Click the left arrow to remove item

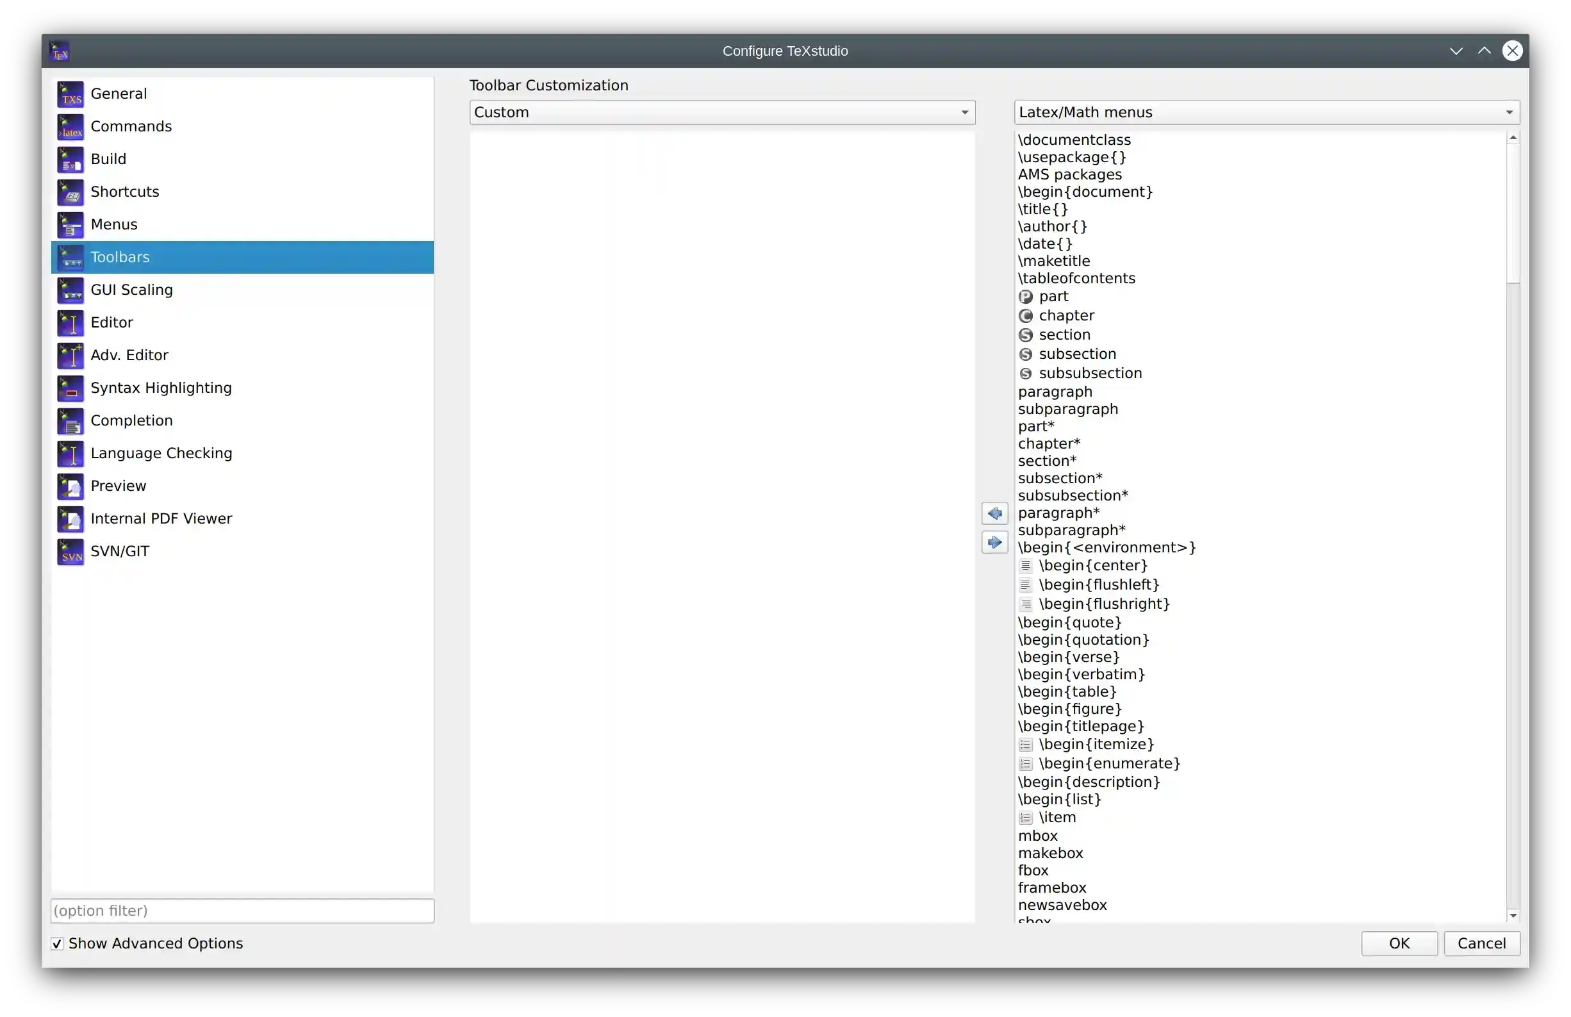click(995, 513)
